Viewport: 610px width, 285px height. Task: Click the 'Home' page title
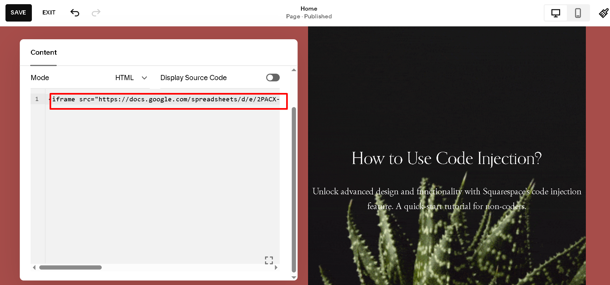(309, 9)
